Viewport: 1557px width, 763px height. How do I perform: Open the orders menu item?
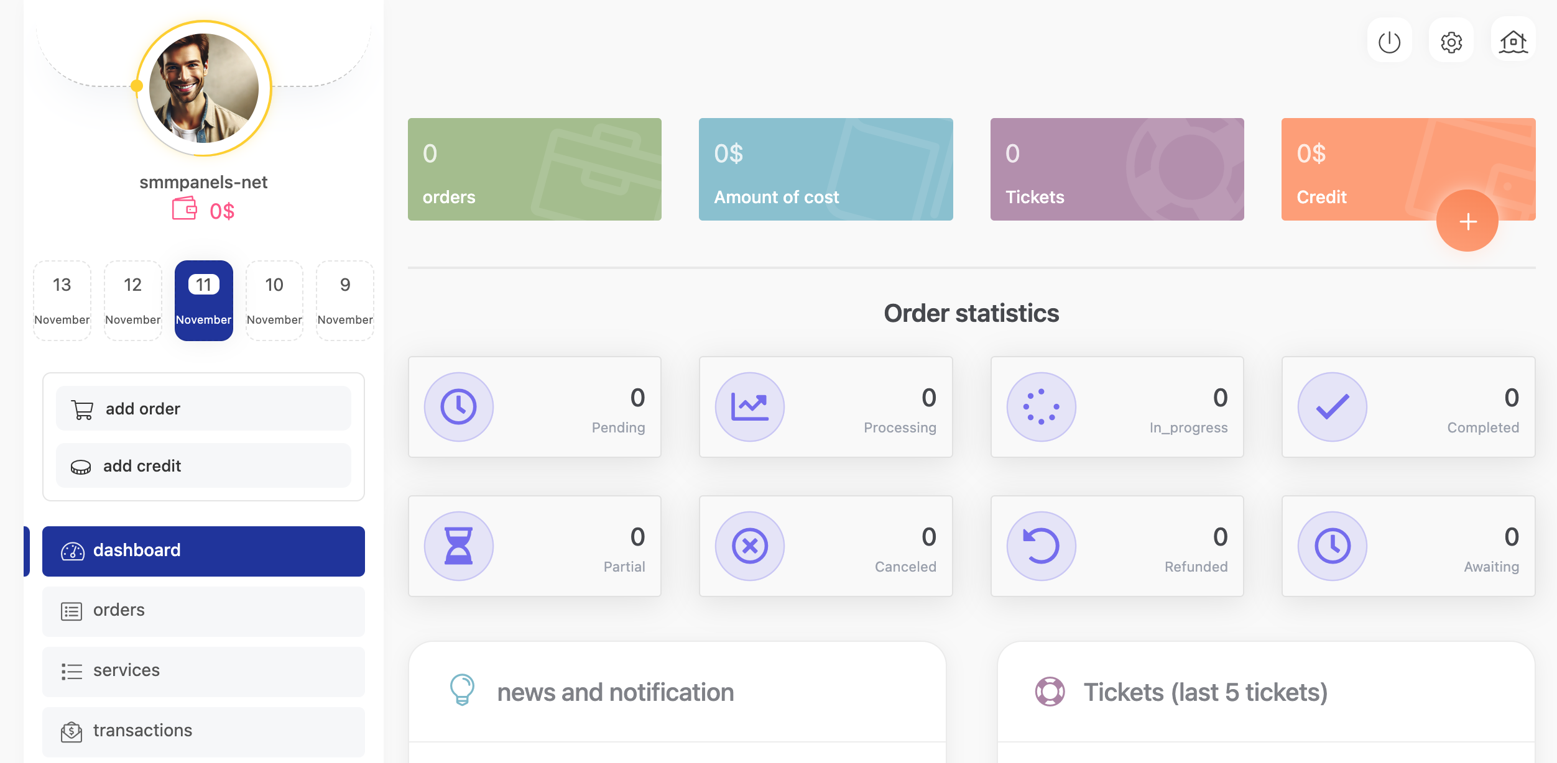pyautogui.click(x=203, y=611)
